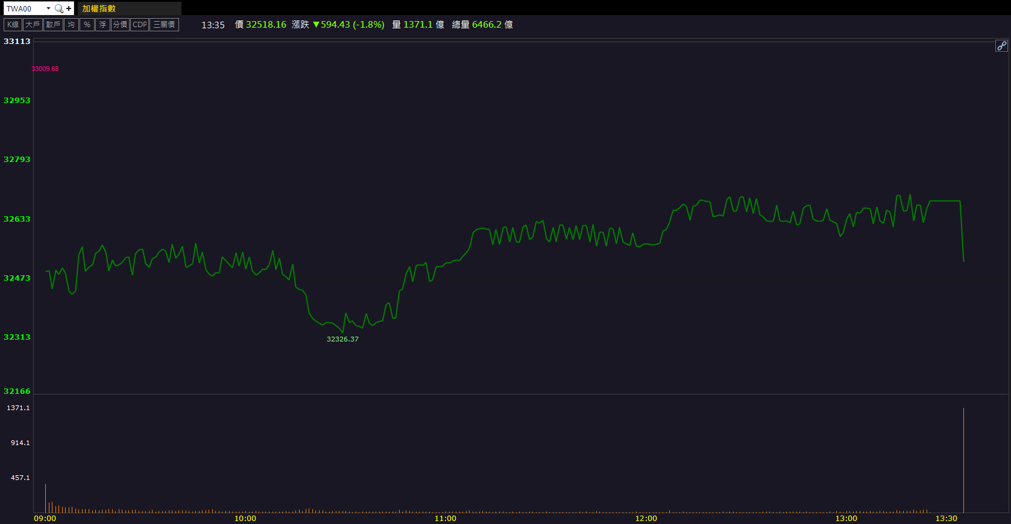Show the 分價 price distribution
The height and width of the screenshot is (524, 1011).
click(x=120, y=25)
